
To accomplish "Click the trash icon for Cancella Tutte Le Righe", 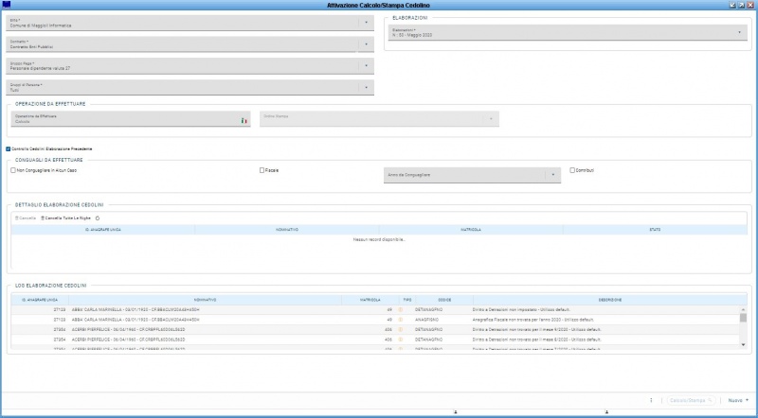I will tap(43, 218).
